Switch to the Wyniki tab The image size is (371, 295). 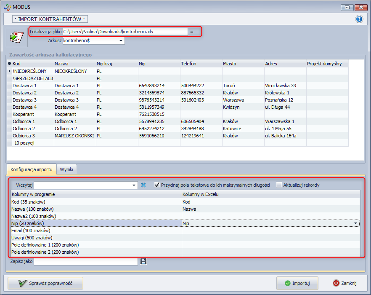[x=66, y=169]
